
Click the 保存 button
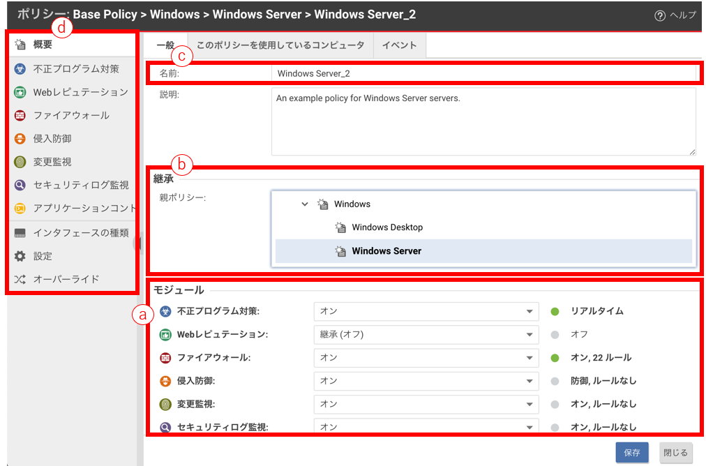pos(632,453)
